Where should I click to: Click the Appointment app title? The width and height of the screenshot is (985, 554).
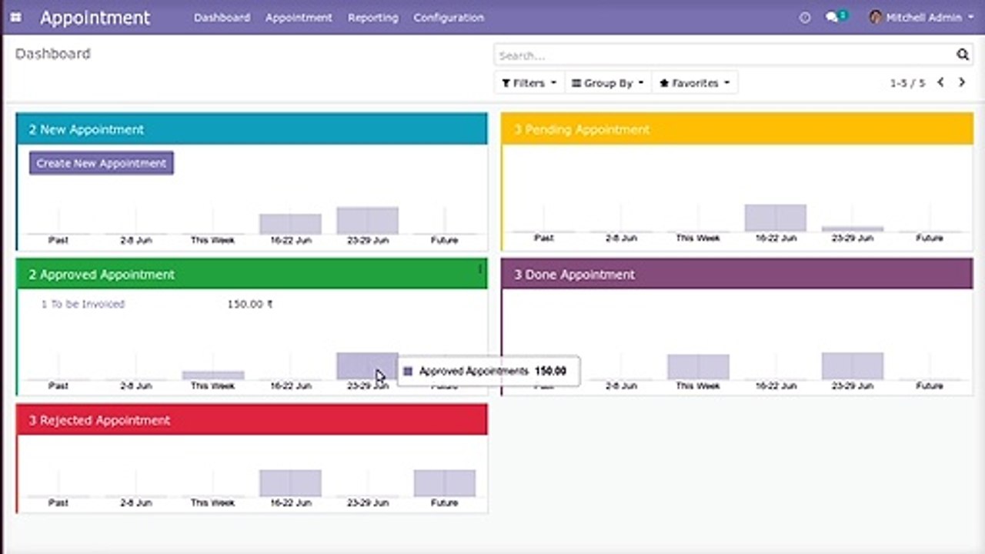coord(95,18)
